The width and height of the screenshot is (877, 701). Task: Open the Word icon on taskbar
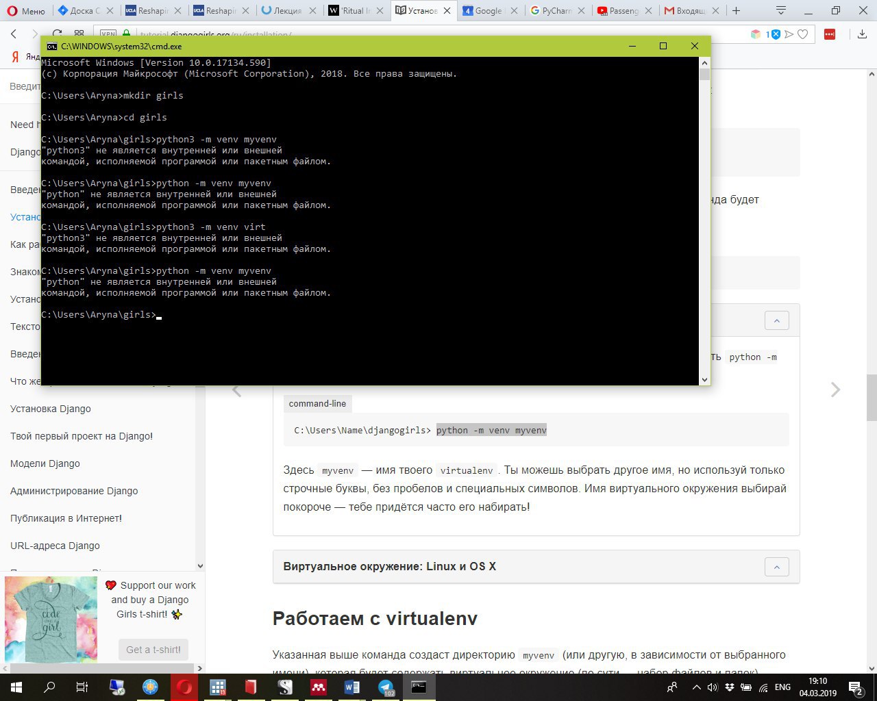click(x=352, y=687)
